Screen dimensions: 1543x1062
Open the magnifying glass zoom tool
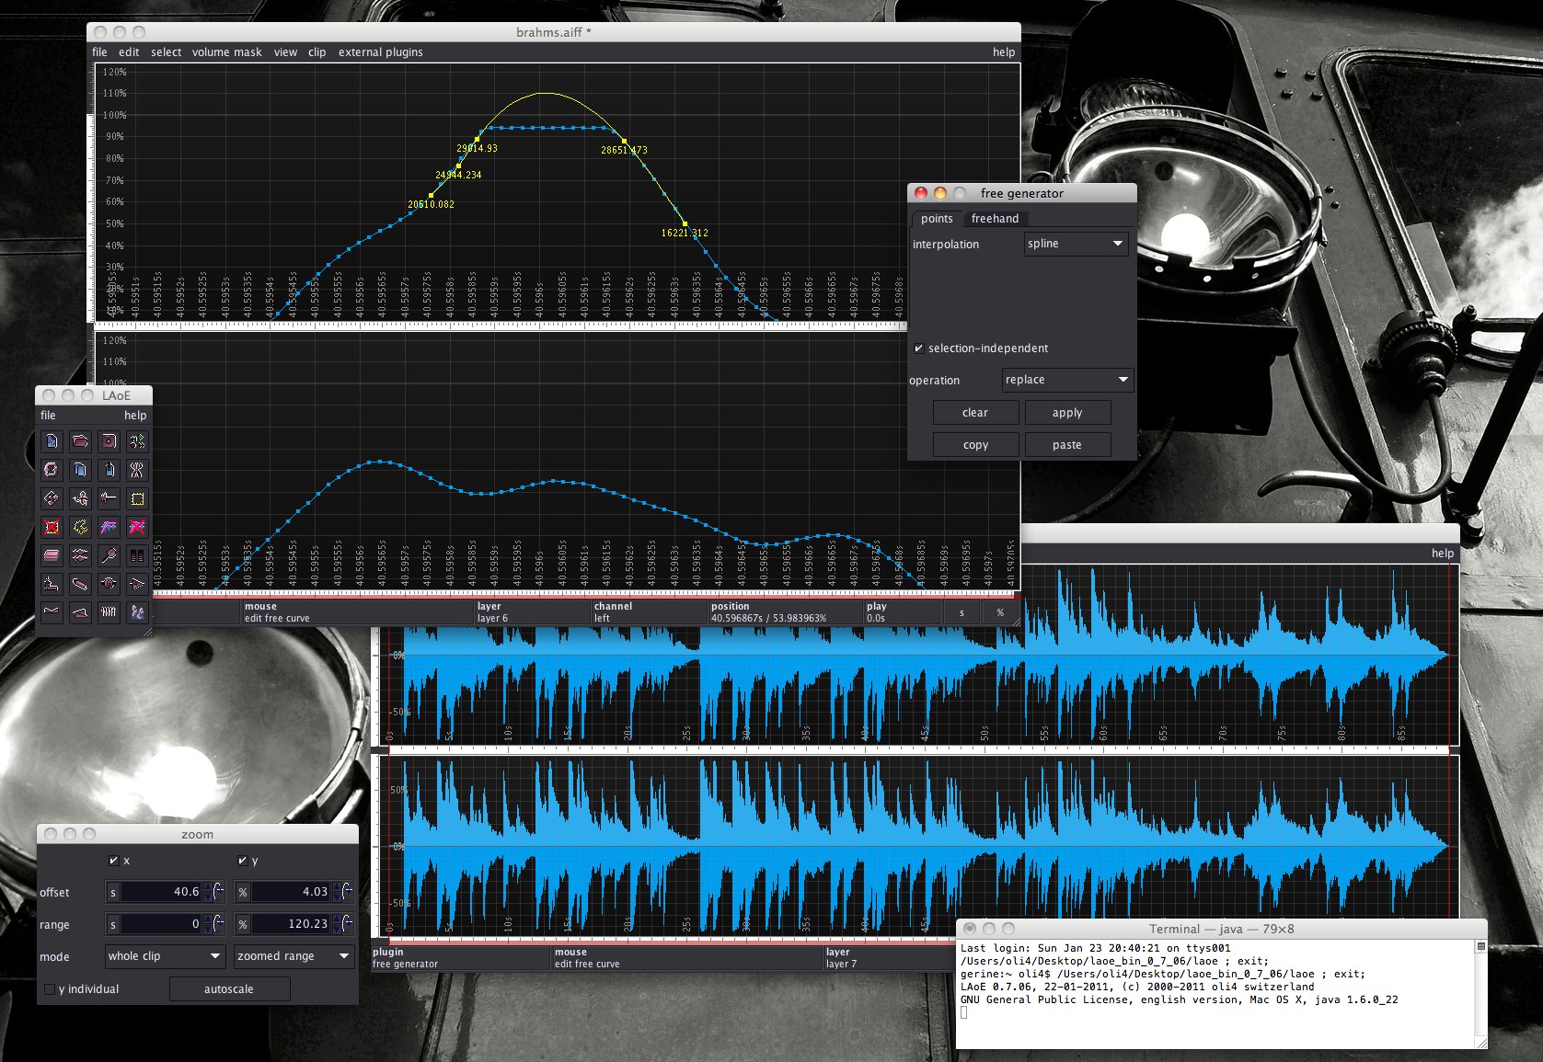click(x=109, y=555)
